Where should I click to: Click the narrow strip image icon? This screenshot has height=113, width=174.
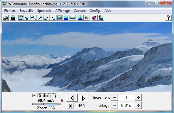point(73,18)
